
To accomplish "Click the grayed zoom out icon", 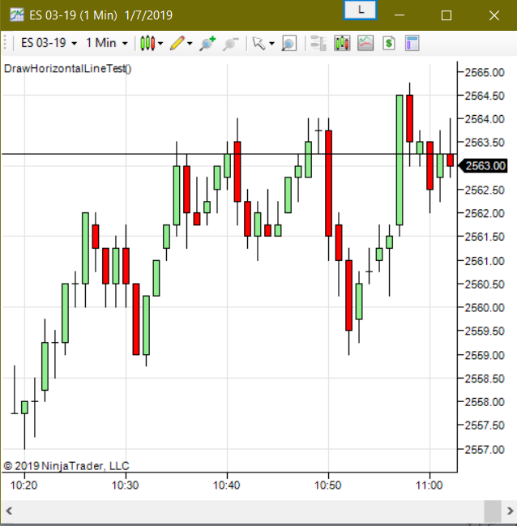I will 230,44.
